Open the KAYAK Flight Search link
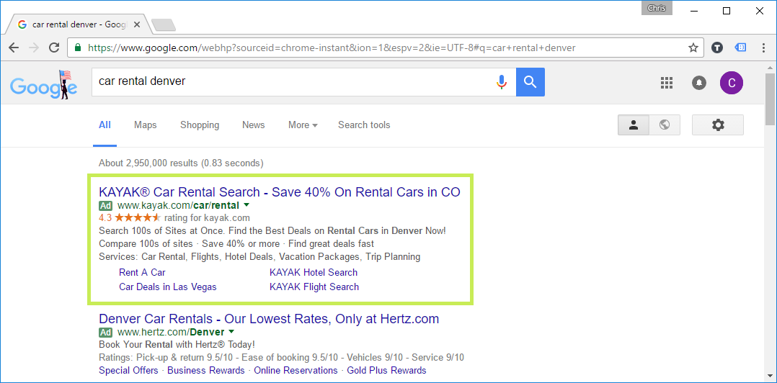Image resolution: width=777 pixels, height=383 pixels. [314, 287]
